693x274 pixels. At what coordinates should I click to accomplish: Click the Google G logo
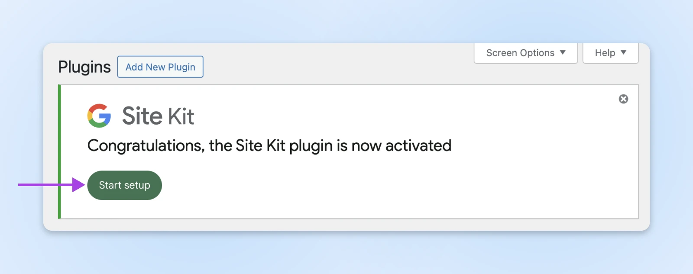point(99,116)
